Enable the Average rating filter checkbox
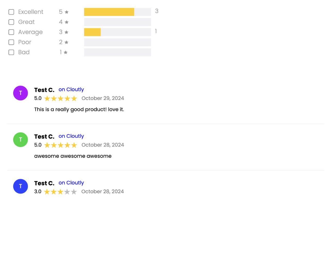 (x=11, y=32)
